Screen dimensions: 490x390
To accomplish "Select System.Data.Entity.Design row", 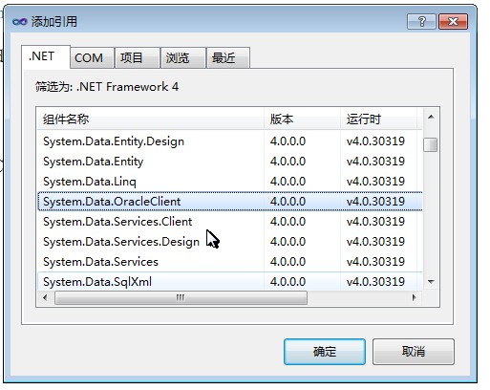I will tap(230, 141).
